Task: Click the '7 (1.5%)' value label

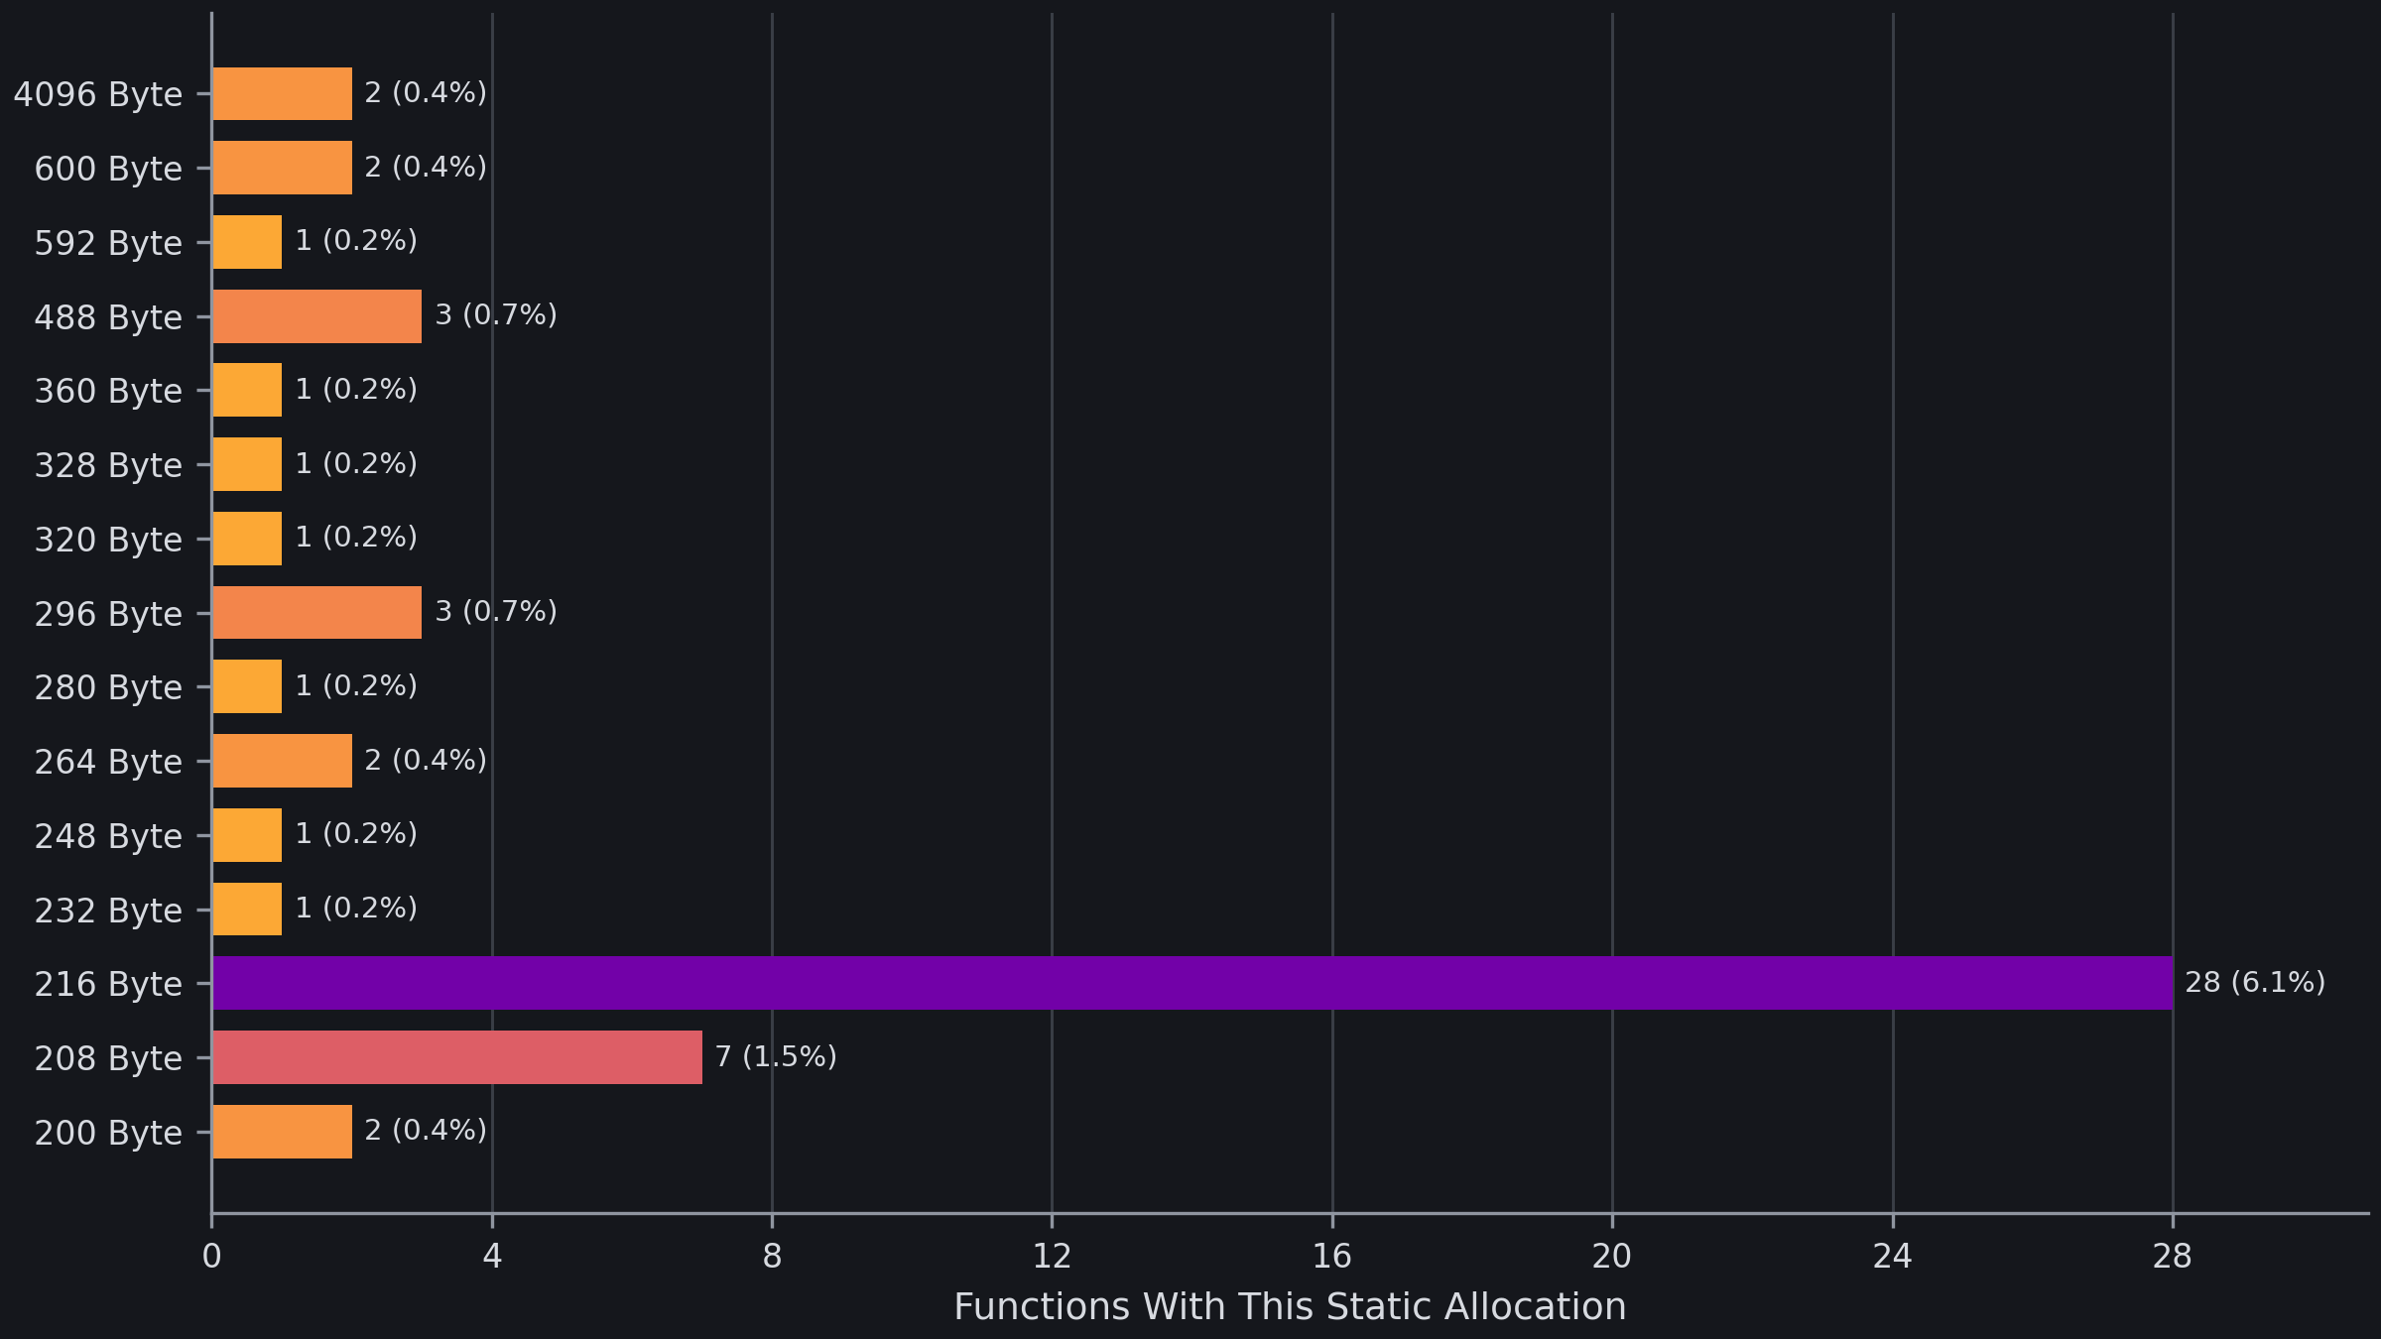Action: click(776, 1056)
